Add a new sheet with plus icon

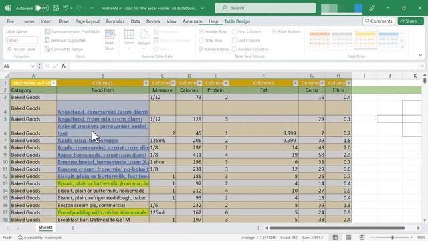click(73, 228)
